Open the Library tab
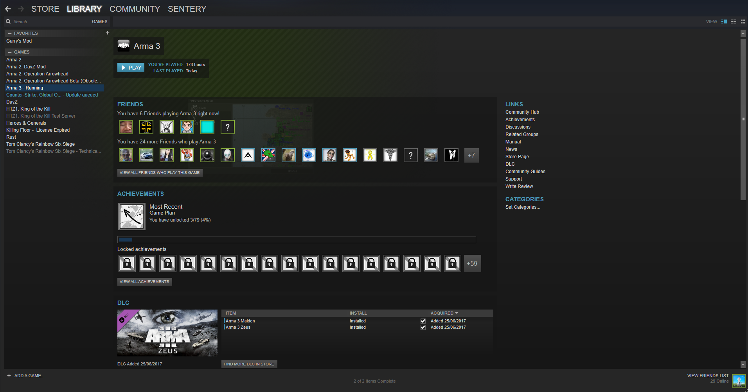Viewport: 748px width, 392px height. click(x=84, y=9)
